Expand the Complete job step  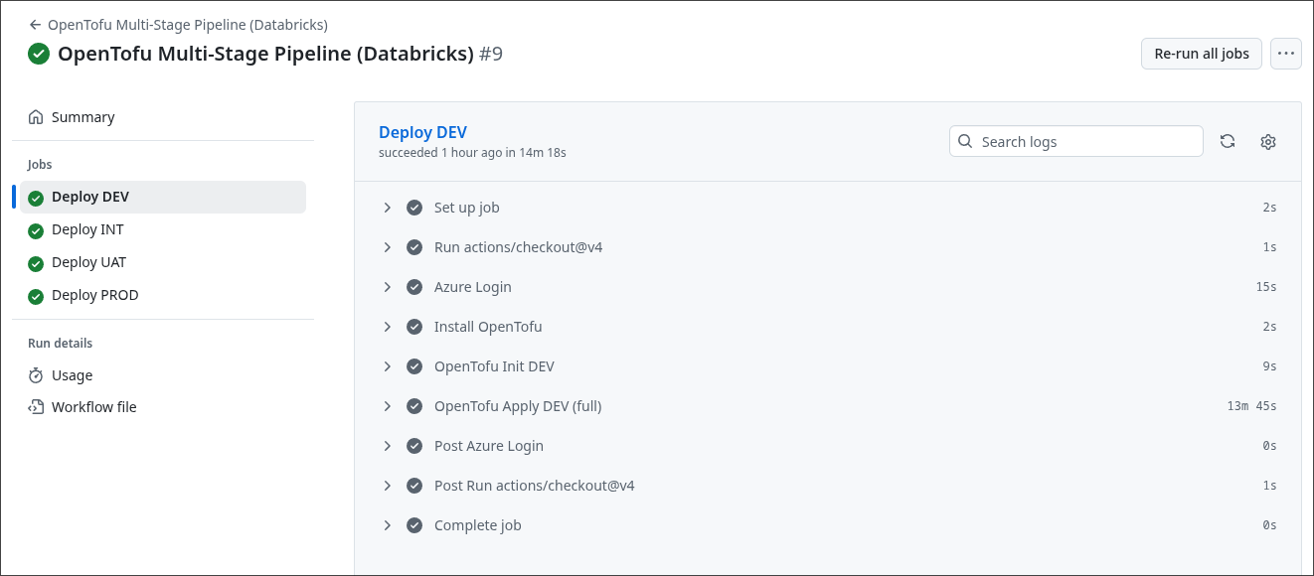[x=388, y=525]
